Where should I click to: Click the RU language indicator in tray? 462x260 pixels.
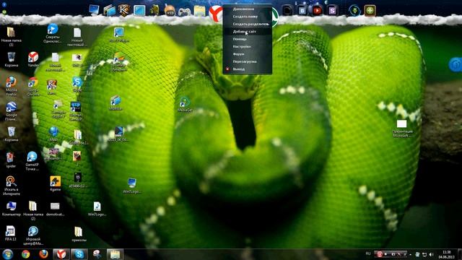pyautogui.click(x=368, y=253)
